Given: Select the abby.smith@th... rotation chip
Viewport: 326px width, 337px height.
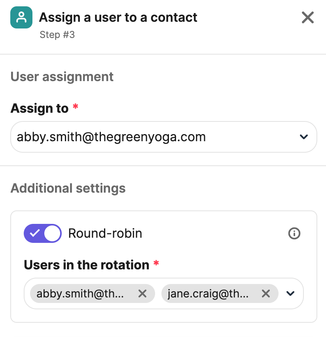Looking at the screenshot, I should tap(93, 293).
